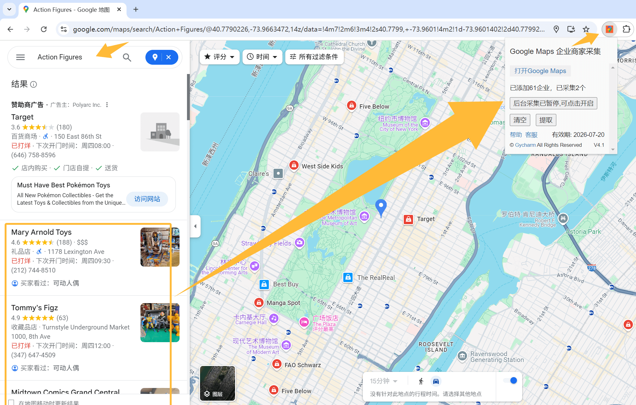The height and width of the screenshot is (405, 636).
Task: Click the blue dropped location pin
Action: [381, 208]
